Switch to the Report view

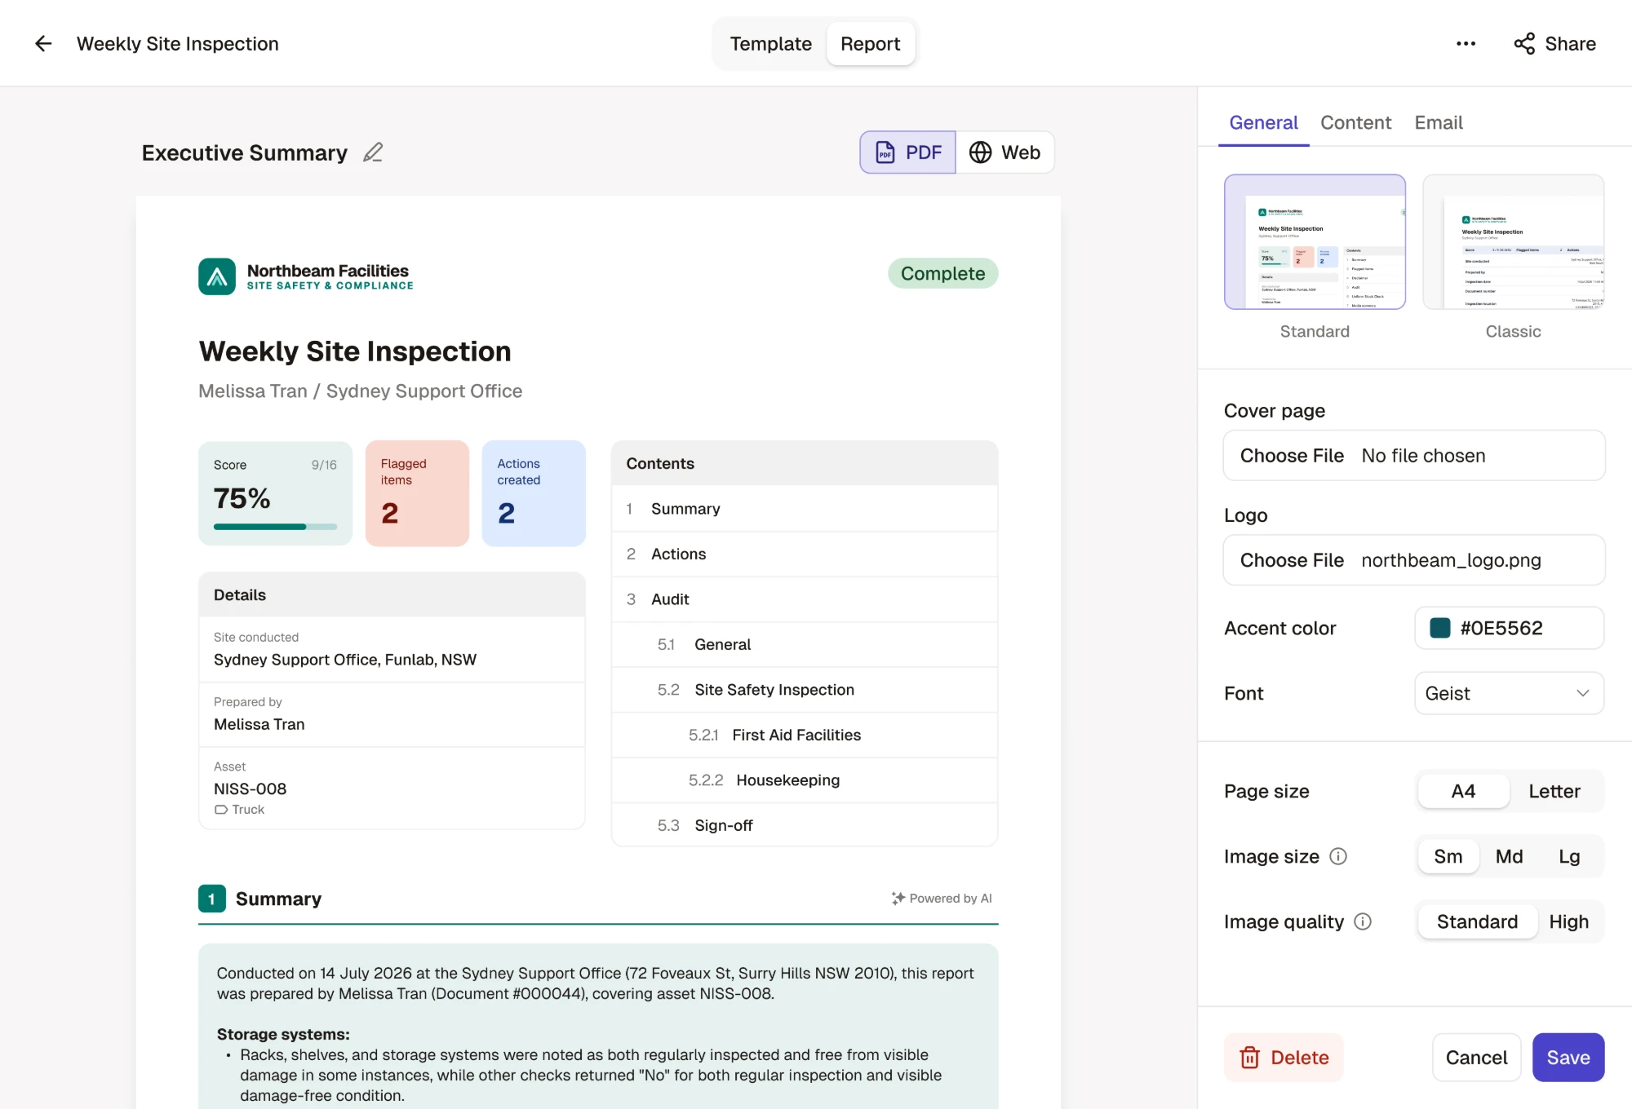tap(870, 44)
